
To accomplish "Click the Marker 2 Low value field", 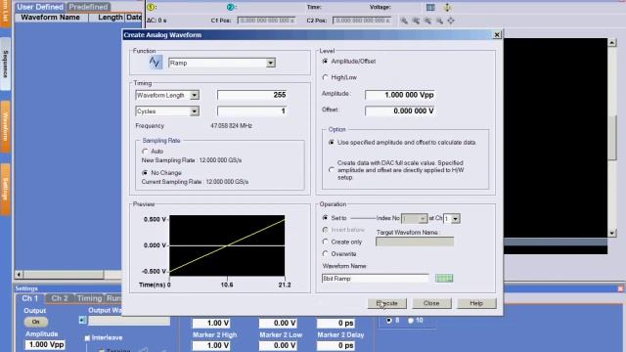I will 278,345.
